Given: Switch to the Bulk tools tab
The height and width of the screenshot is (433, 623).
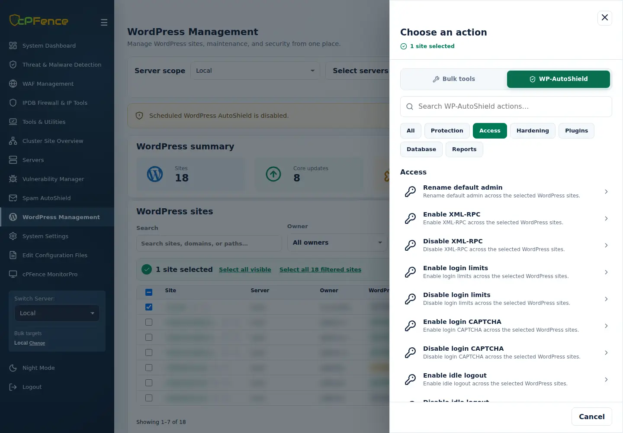Looking at the screenshot, I should point(454,79).
